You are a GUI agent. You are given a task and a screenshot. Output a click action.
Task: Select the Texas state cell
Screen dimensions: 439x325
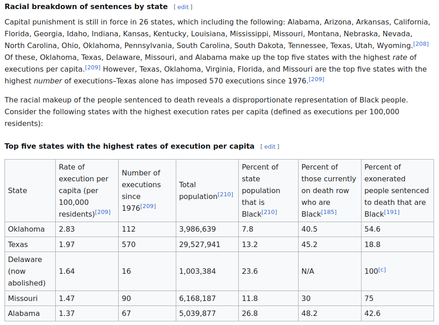(x=30, y=244)
